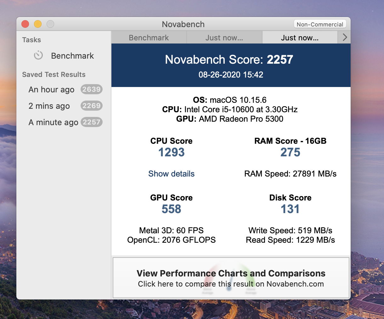Click the CPU score value 1293

[172, 152]
